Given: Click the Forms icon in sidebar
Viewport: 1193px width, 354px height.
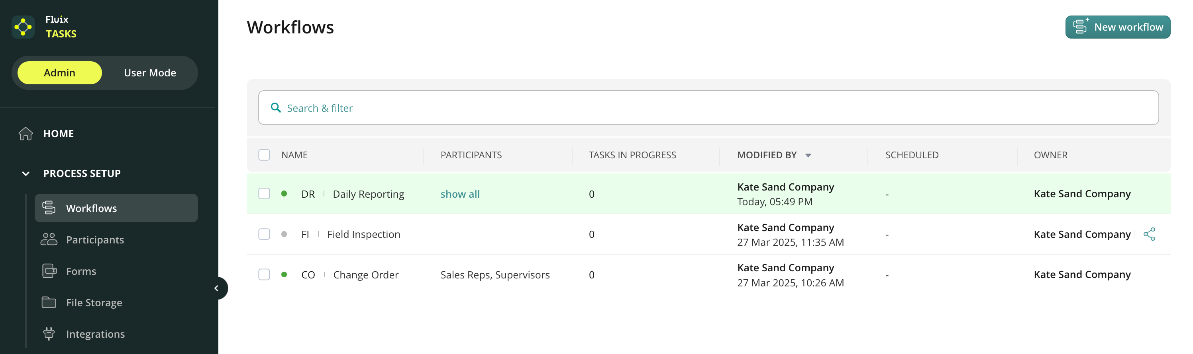Looking at the screenshot, I should [49, 271].
